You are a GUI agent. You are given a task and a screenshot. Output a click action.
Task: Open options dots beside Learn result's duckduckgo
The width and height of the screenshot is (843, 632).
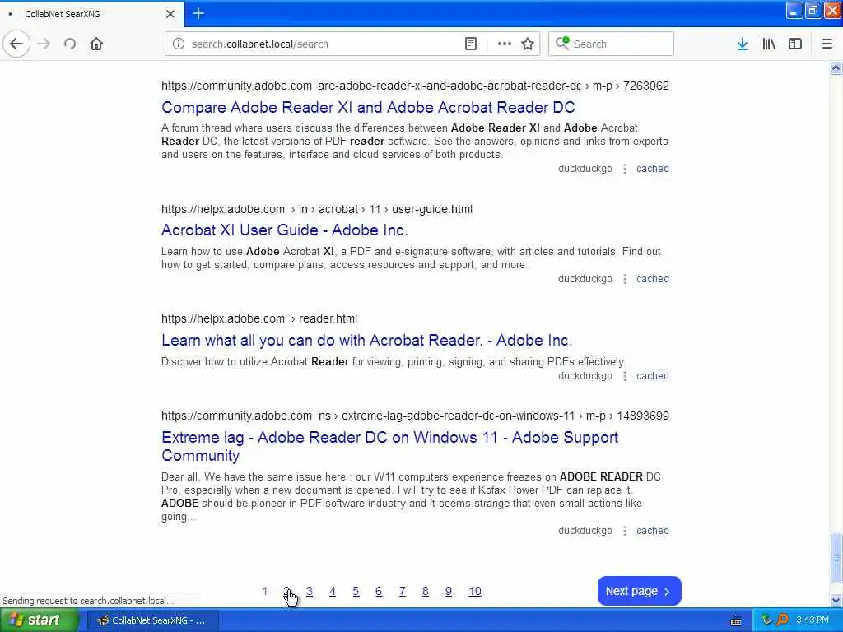(625, 376)
